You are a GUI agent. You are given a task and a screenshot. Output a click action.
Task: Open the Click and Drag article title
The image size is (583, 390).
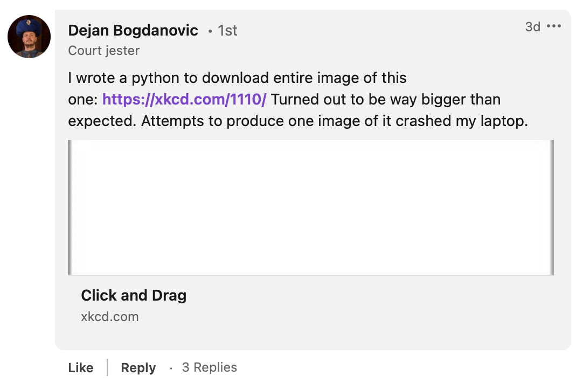[134, 295]
